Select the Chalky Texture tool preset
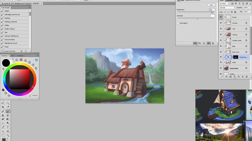The height and width of the screenshot is (141, 252). [x=15, y=29]
